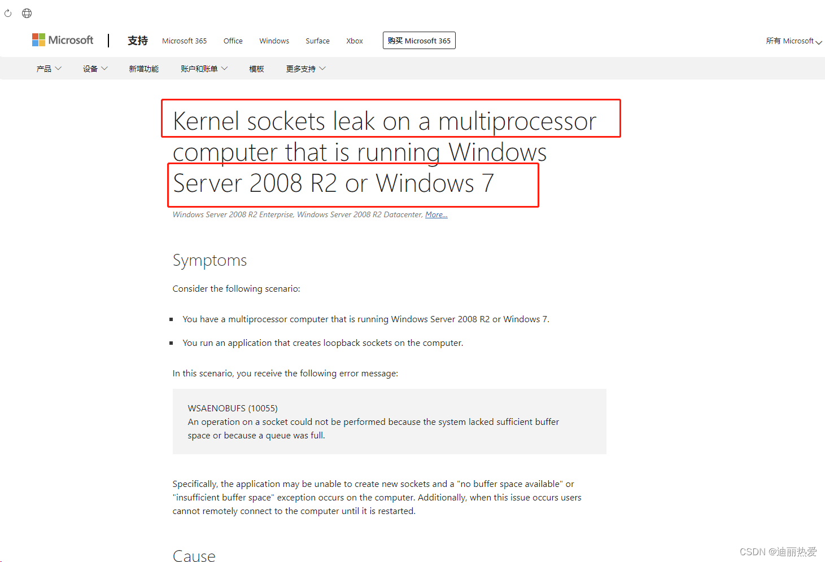
Task: Open the Surface tab
Action: [x=317, y=41]
